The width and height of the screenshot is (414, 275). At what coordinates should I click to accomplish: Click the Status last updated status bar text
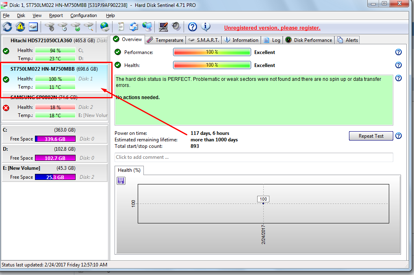(54, 265)
